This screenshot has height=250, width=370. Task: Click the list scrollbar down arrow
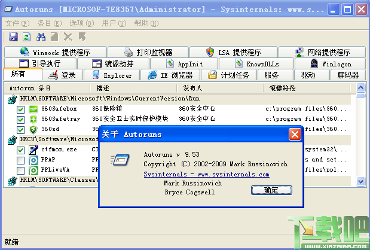coord(360,182)
